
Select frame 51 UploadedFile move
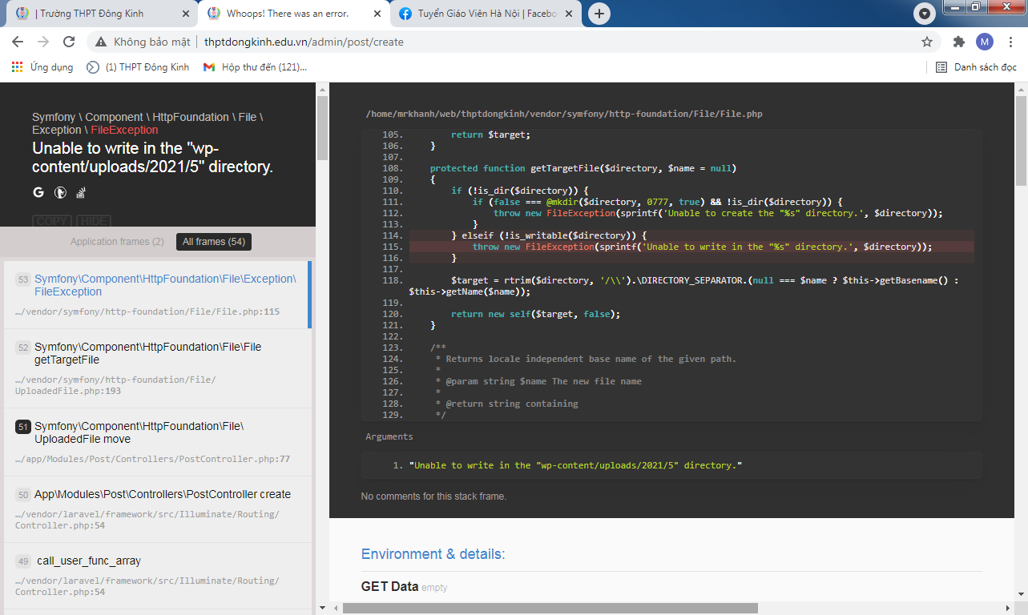(152, 432)
